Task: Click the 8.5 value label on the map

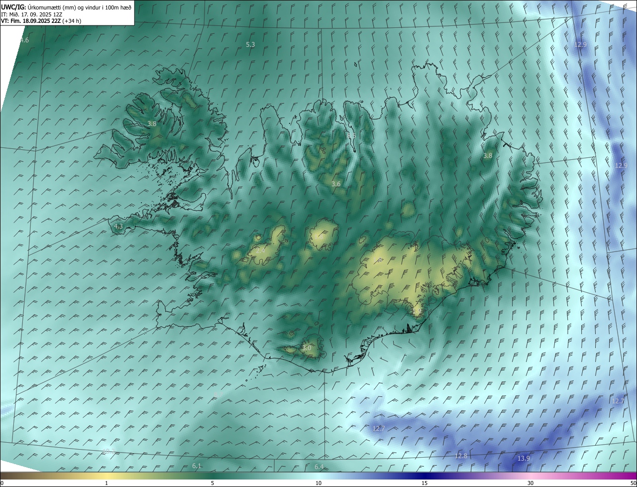Action: pos(351,135)
